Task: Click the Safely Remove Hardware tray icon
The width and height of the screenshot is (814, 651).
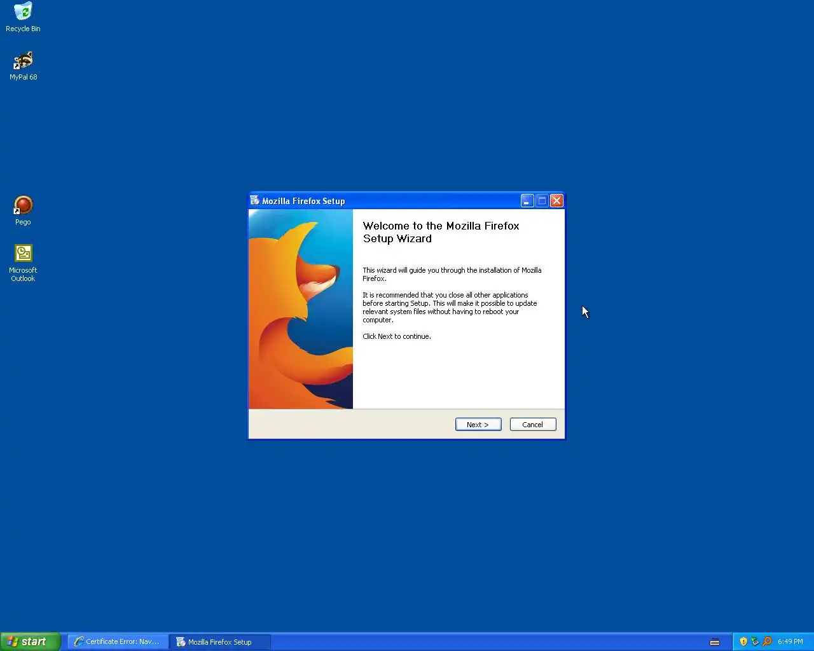Action: click(755, 642)
